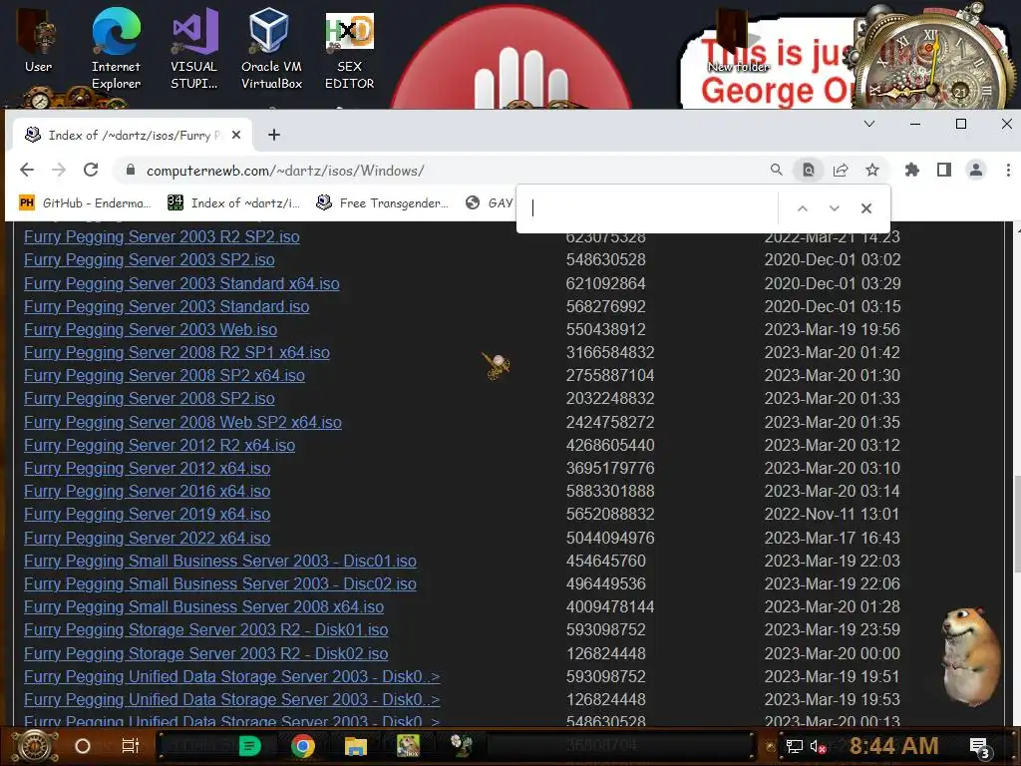This screenshot has width=1021, height=766.
Task: Close the Index of /~dartz tab
Action: 236,135
